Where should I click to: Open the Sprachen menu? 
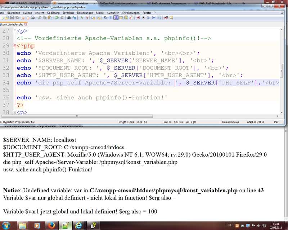tap(68, 13)
